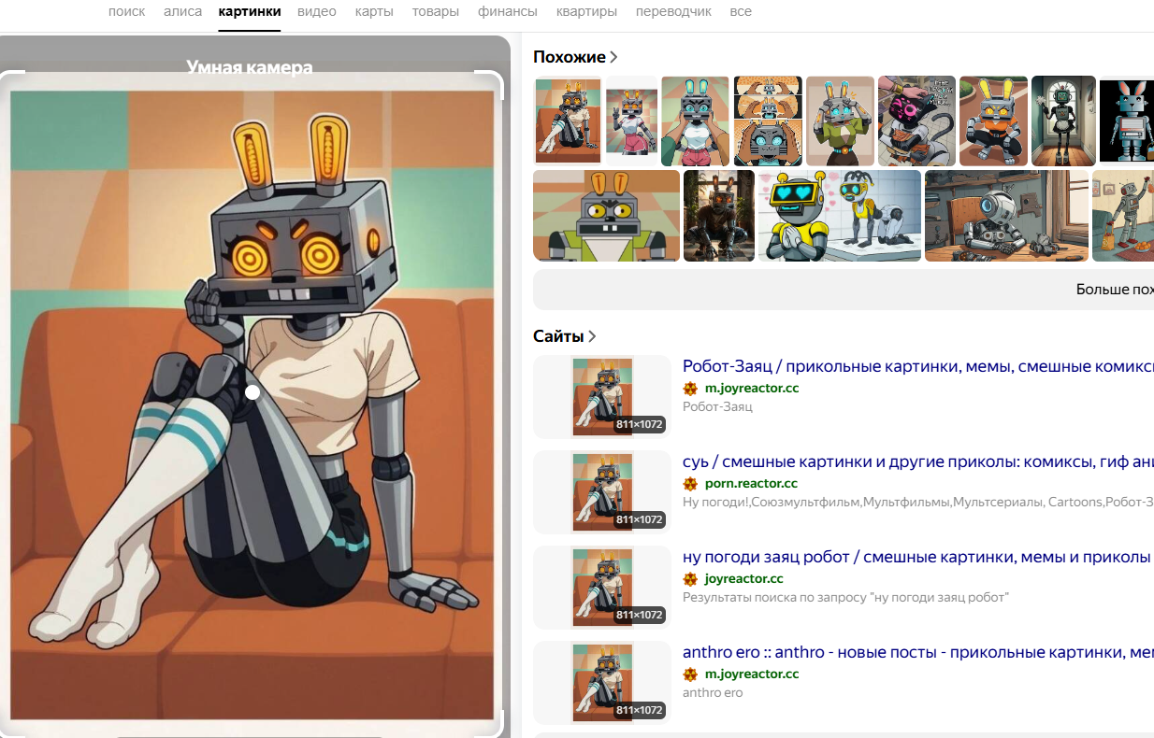Image resolution: width=1154 pixels, height=738 pixels.
Task: Select the картинки tab
Action: tap(250, 12)
